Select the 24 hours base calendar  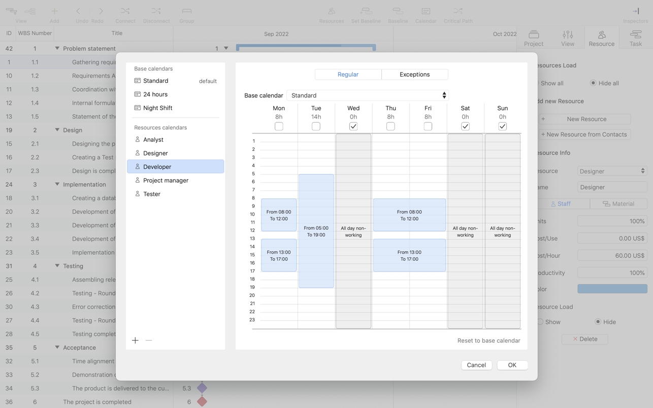[175, 94]
